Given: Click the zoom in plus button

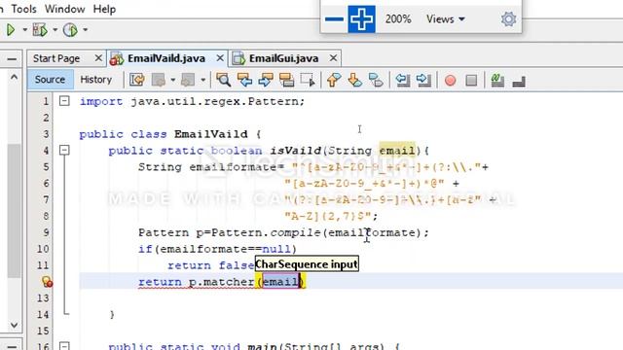Looking at the screenshot, I should (x=361, y=18).
